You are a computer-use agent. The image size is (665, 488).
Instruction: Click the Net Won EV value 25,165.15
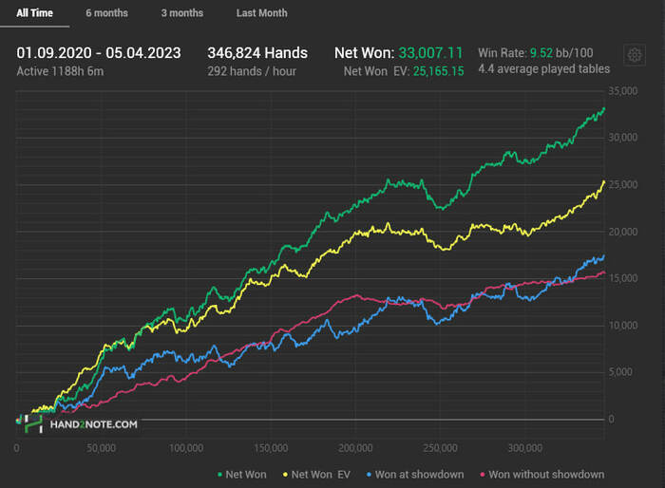click(439, 71)
